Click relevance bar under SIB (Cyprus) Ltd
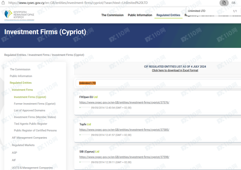The width and height of the screenshot is (241, 170). (85, 162)
